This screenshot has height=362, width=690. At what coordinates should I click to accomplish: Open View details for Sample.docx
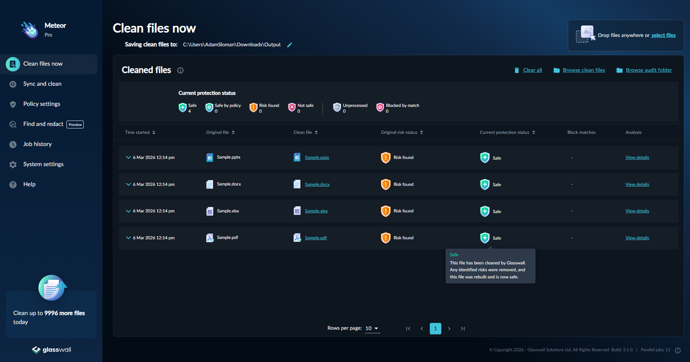point(637,184)
